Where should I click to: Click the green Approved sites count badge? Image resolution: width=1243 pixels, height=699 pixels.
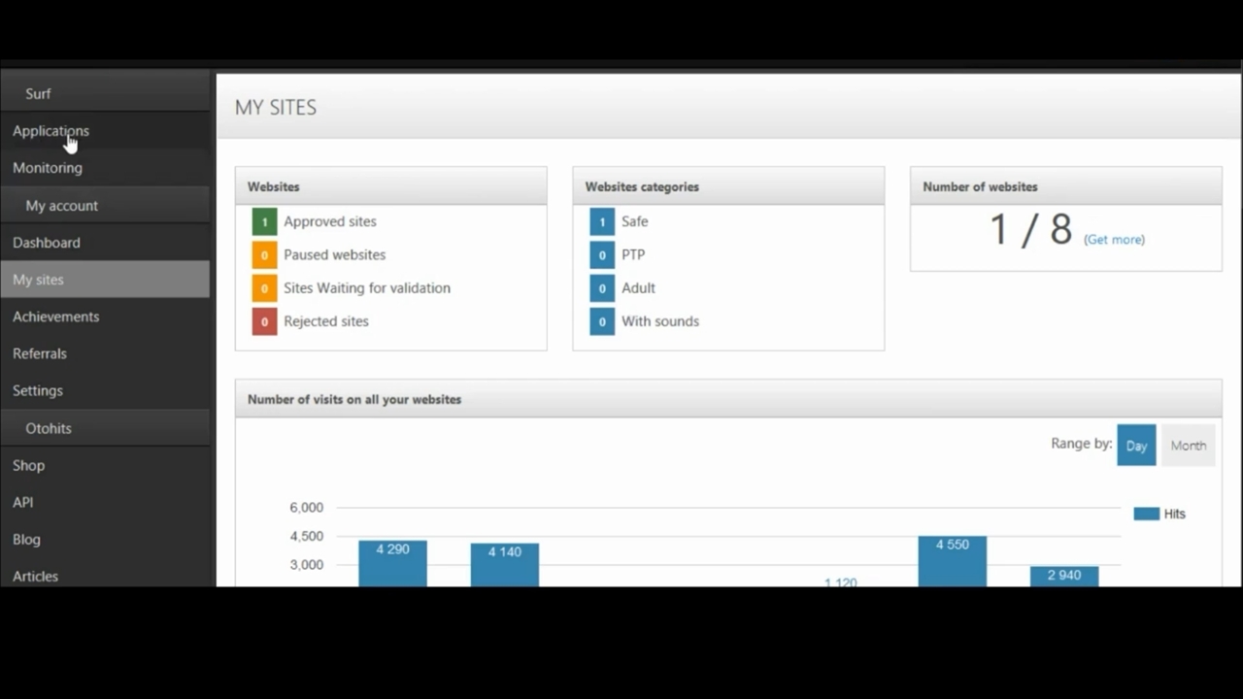point(264,222)
